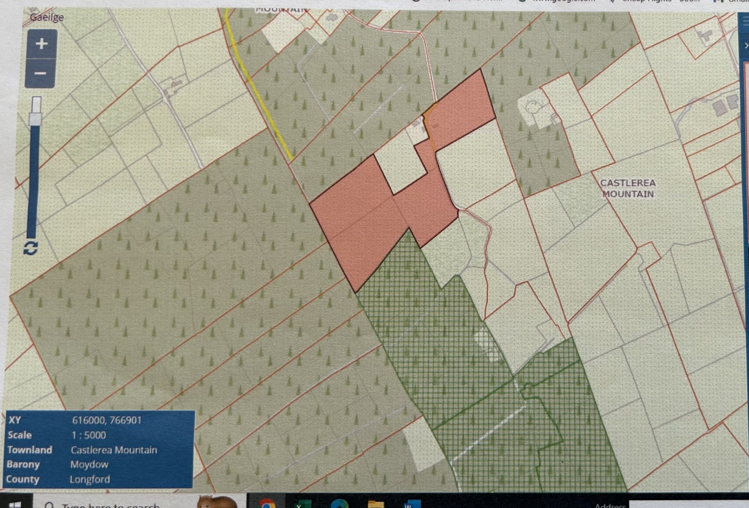This screenshot has height=508, width=749.
Task: Click the Type here to search box
Action: point(111,505)
